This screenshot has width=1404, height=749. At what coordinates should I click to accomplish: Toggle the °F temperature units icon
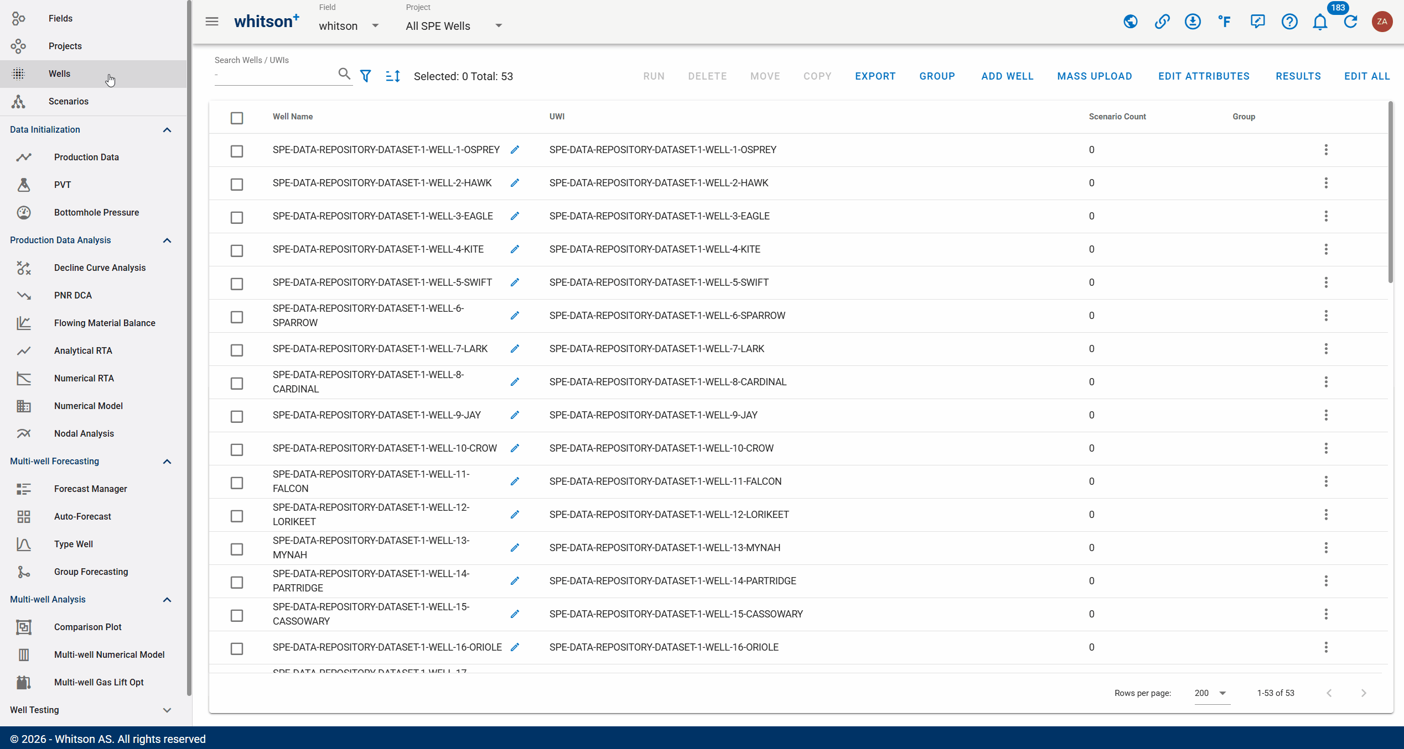point(1224,22)
